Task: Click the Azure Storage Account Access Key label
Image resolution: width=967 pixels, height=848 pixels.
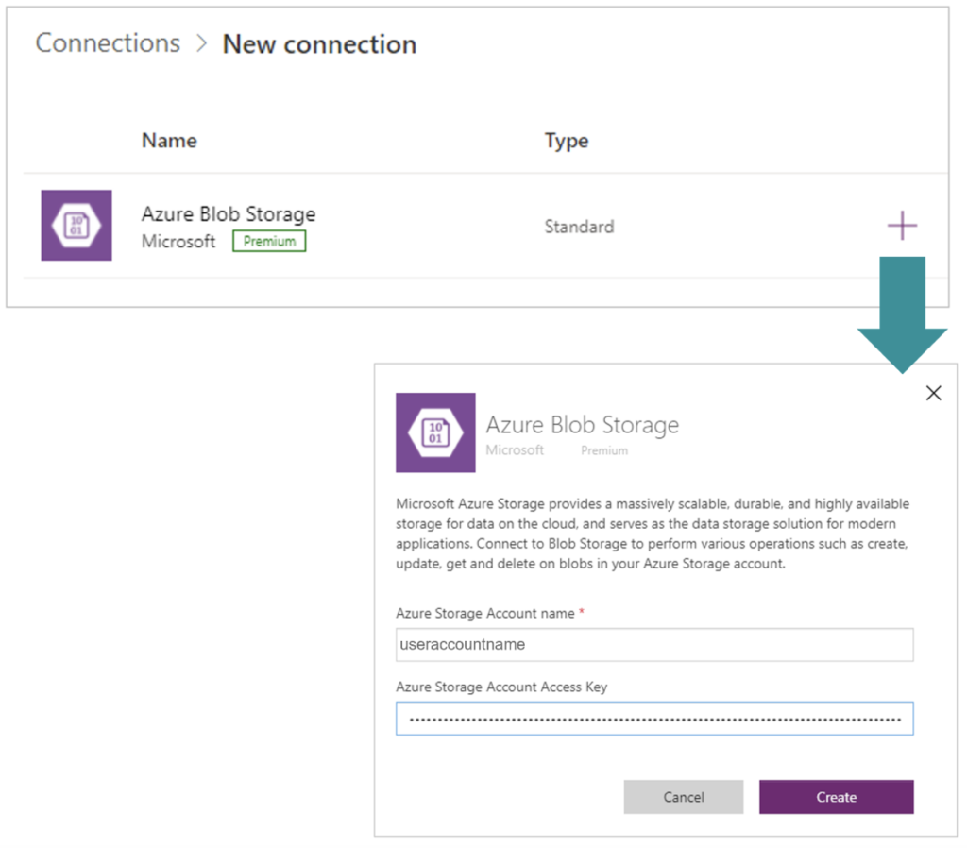Action: 501,687
